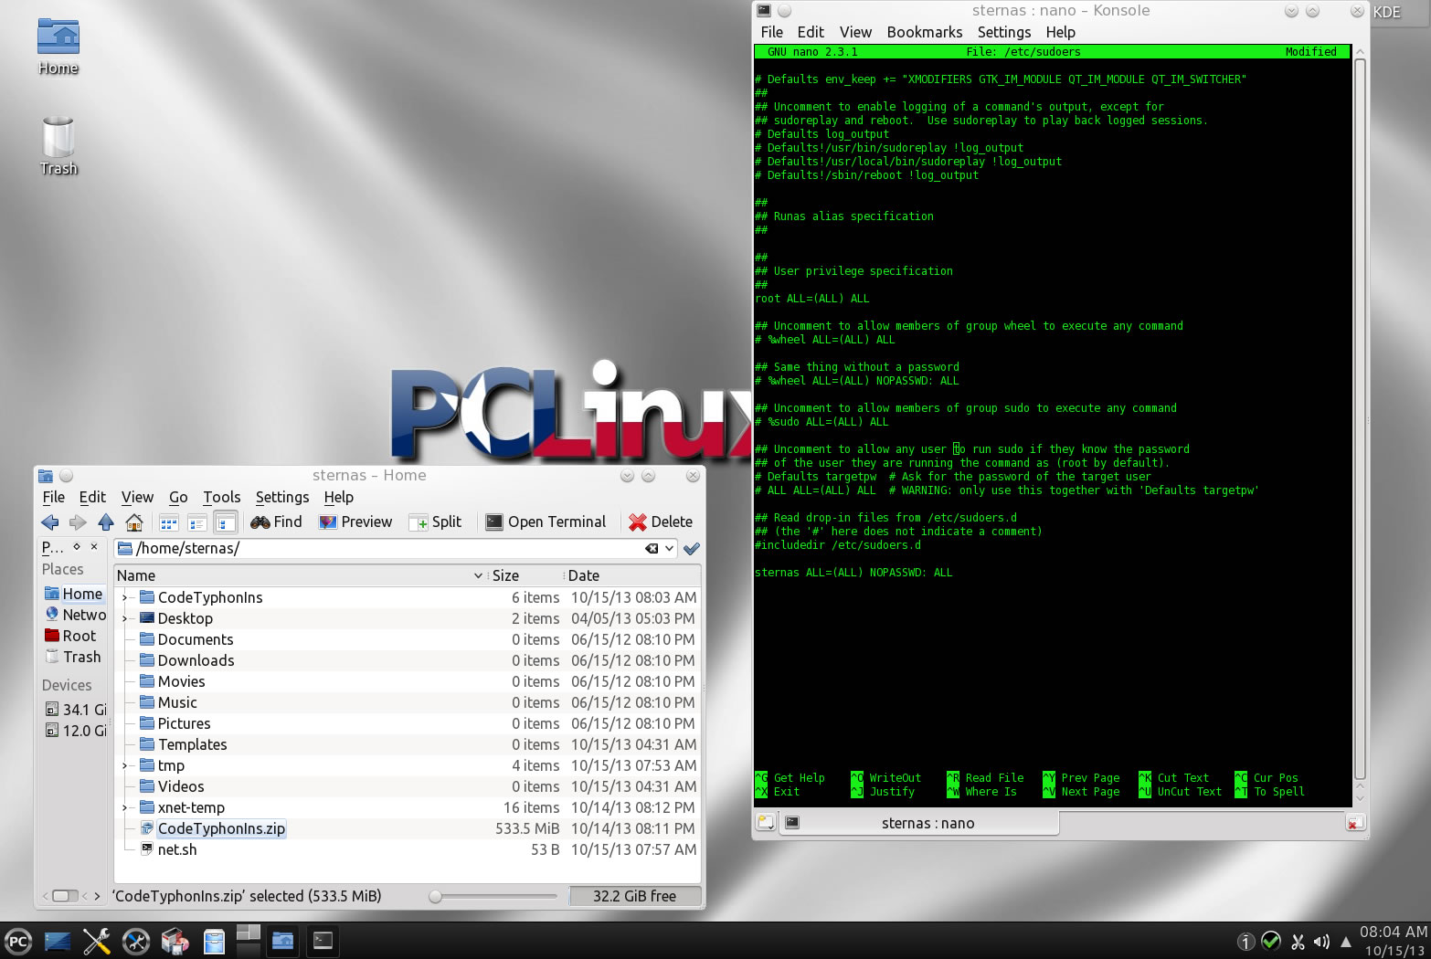Click the Home house icon in Dolphin toolbar

[x=134, y=522]
